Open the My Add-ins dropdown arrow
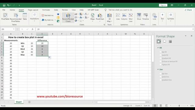 click(x=55, y=20)
